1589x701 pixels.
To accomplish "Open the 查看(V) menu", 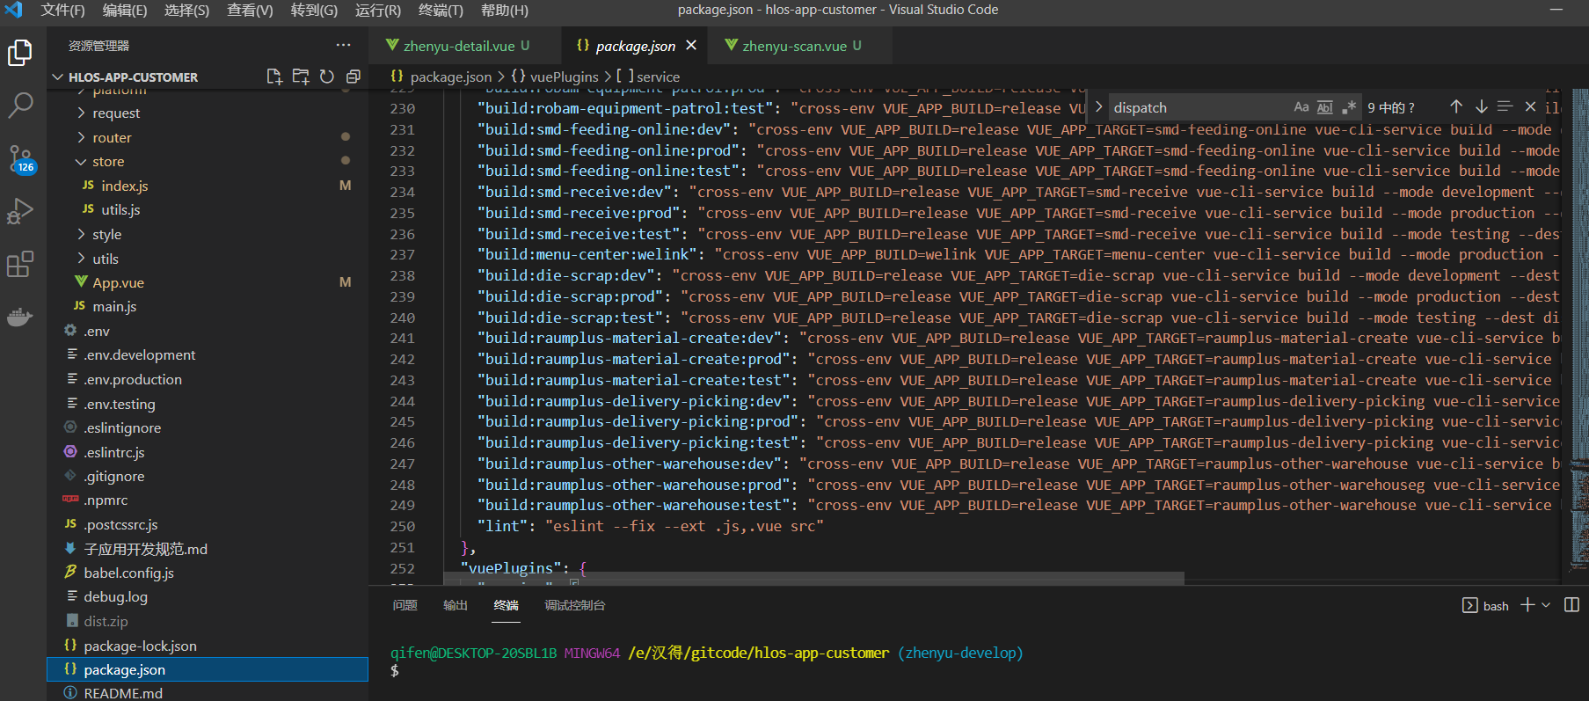I will 250,10.
